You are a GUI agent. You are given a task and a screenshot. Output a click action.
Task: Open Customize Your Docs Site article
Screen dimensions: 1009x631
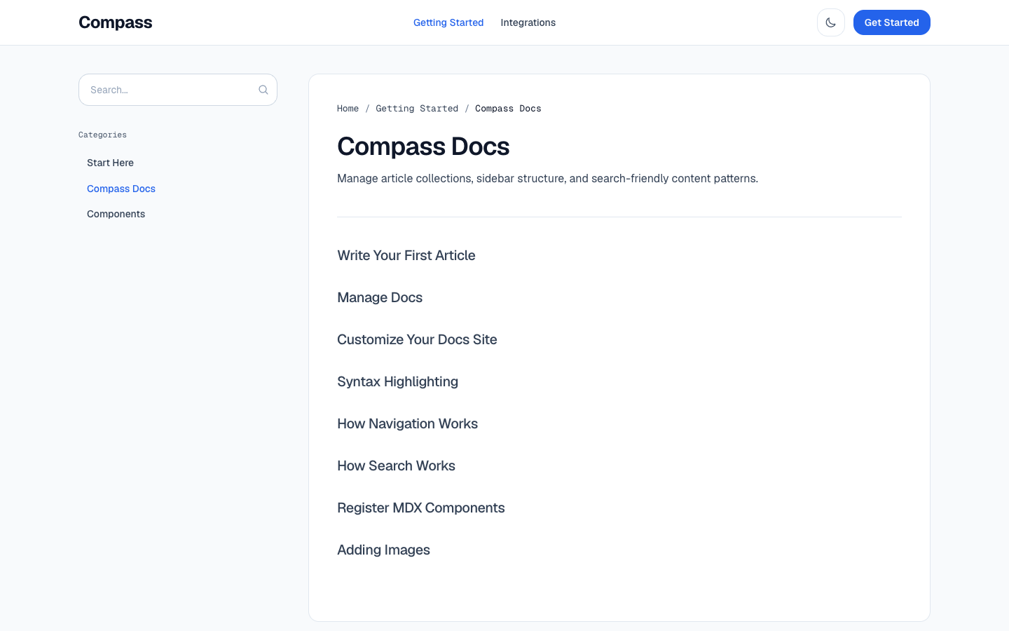click(x=417, y=339)
